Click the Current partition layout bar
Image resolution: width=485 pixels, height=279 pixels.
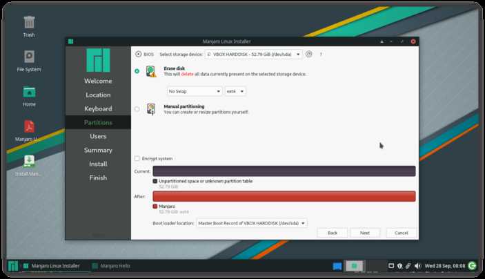tap(284, 171)
